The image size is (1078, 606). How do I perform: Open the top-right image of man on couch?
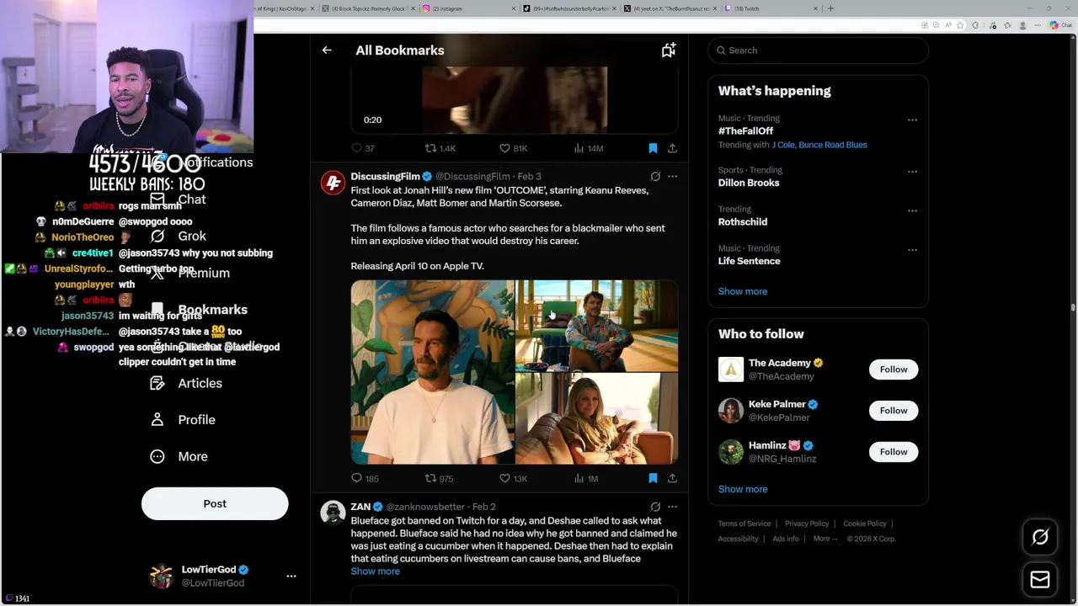596,326
